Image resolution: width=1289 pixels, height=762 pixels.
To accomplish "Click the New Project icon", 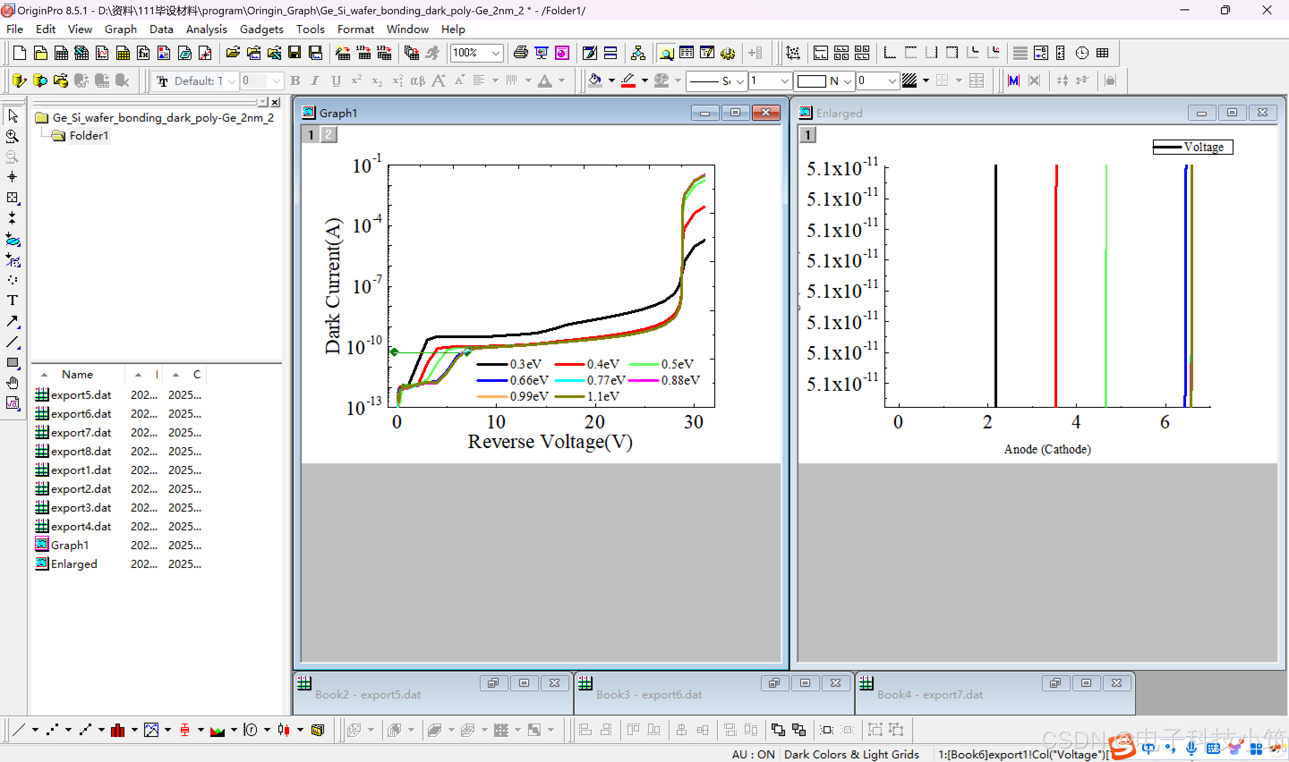I will [20, 53].
